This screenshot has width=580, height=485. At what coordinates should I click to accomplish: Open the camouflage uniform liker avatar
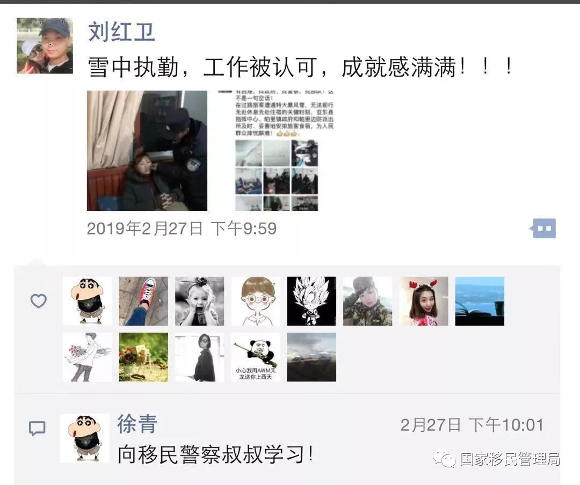coord(368,301)
